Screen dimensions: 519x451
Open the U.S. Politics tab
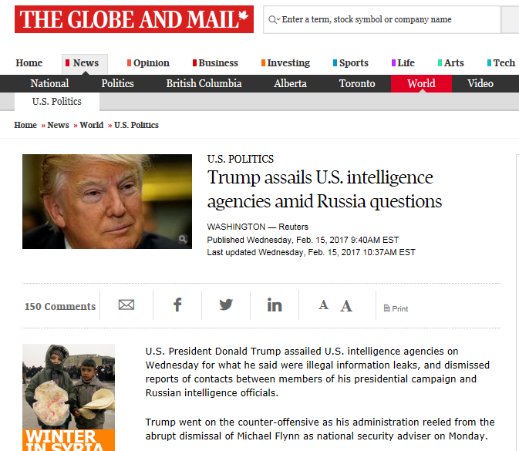[57, 101]
